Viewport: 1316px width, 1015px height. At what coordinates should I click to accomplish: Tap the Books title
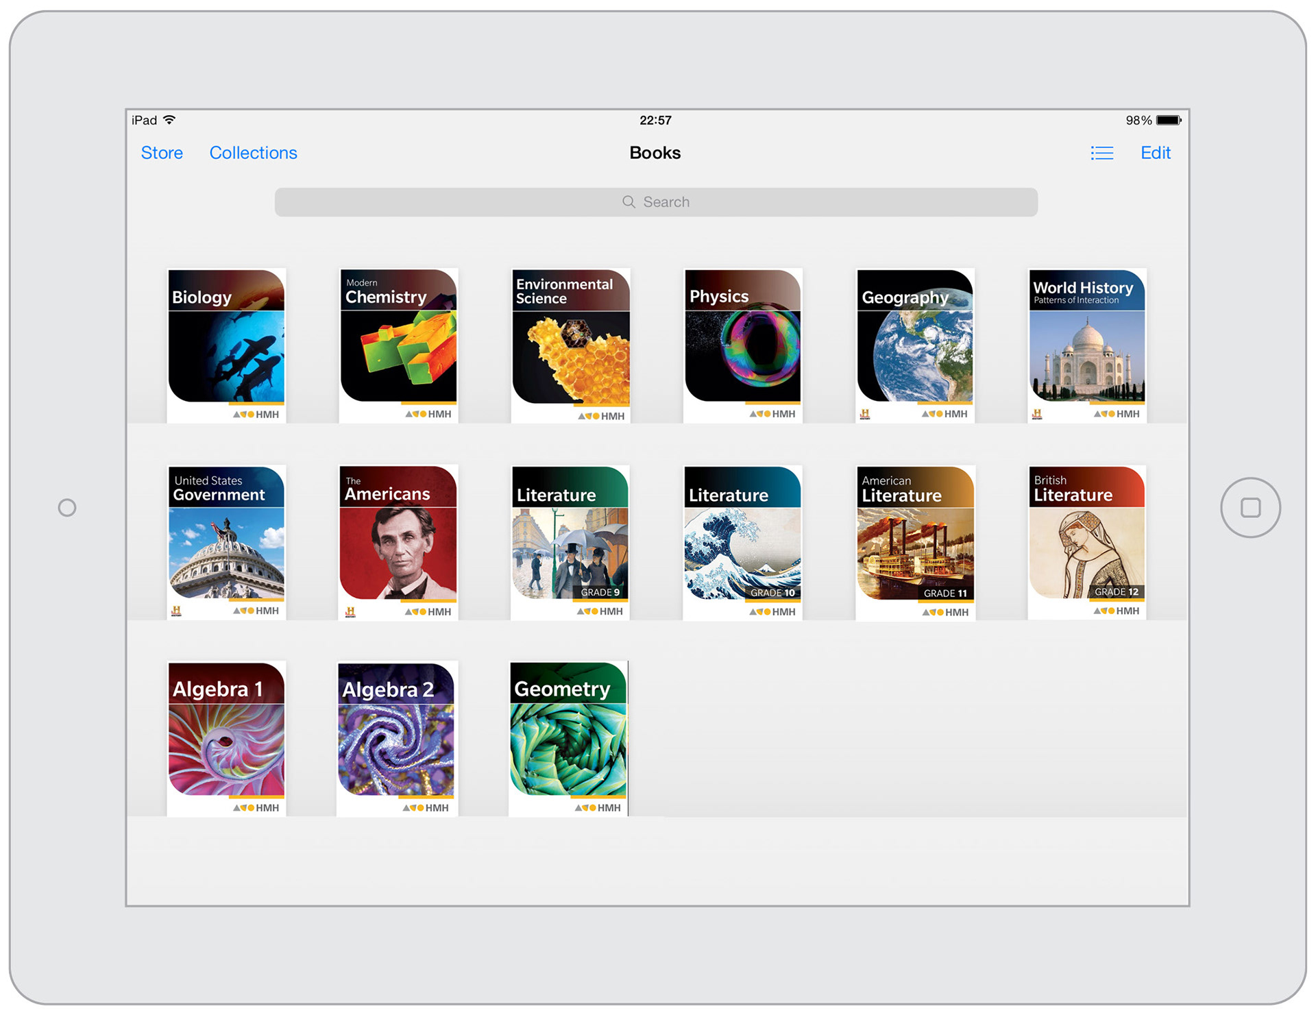coord(655,153)
